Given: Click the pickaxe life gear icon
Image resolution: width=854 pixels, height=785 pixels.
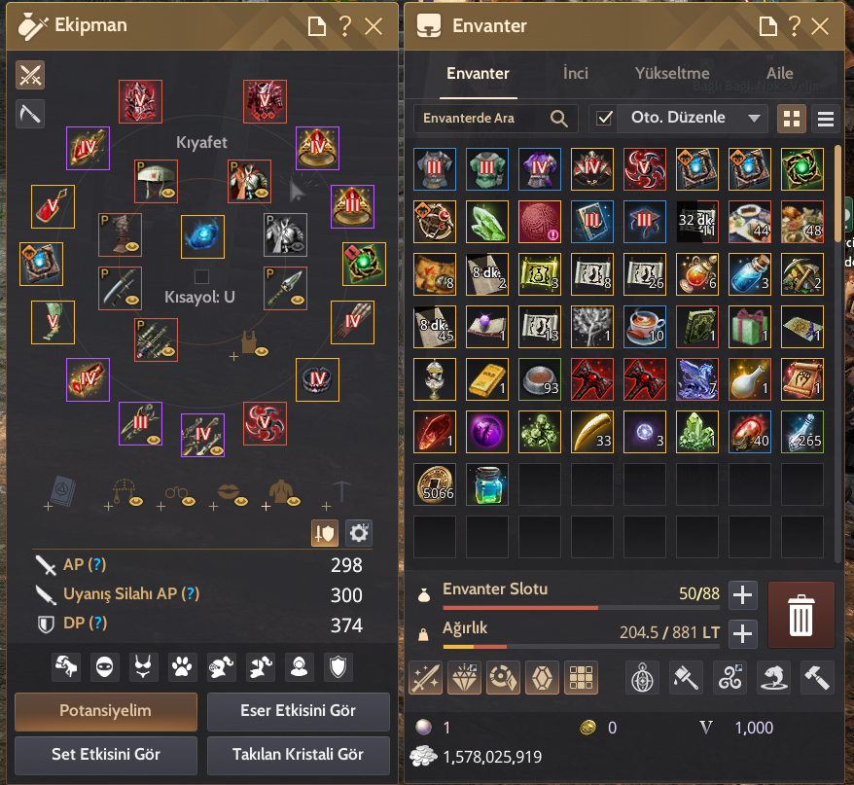Looking at the screenshot, I should pos(30,115).
